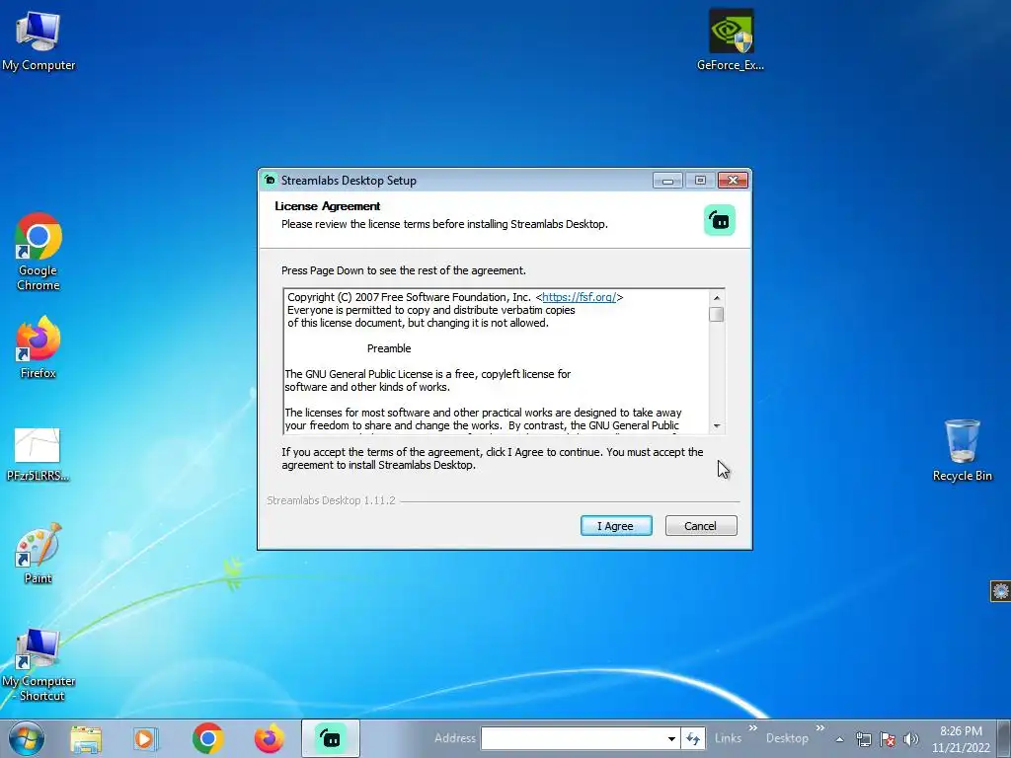Select the Paint desktop shortcut
The image size is (1011, 758).
click(39, 554)
